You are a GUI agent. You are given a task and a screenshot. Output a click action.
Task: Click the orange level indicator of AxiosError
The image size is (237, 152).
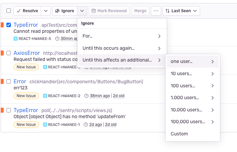(2, 53)
